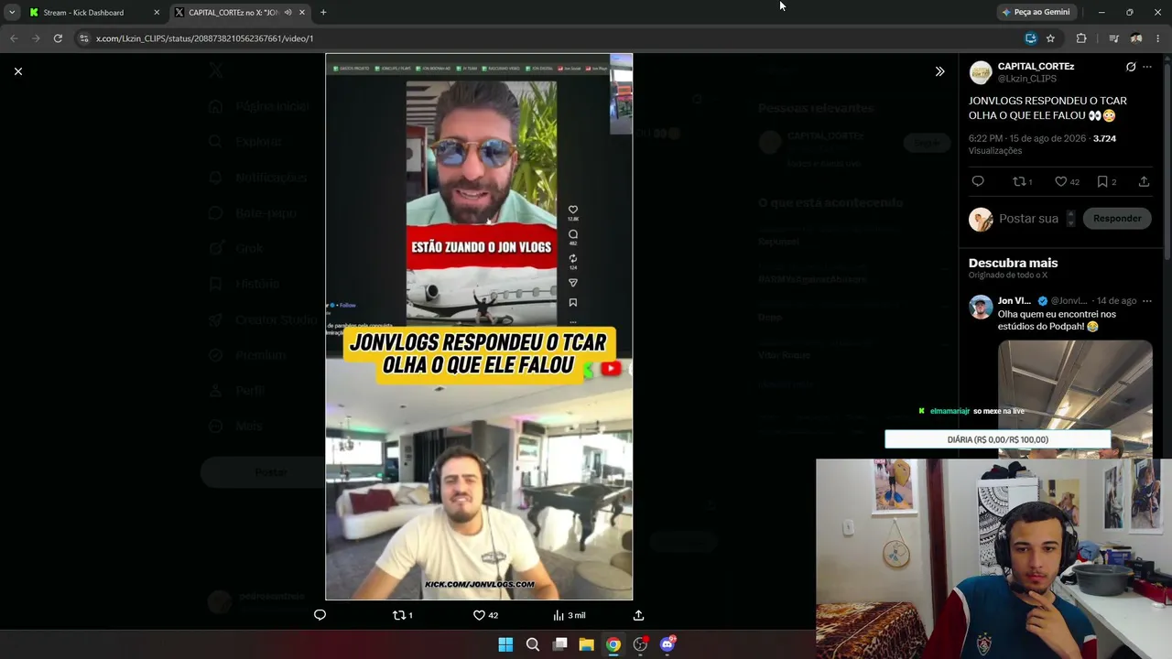Open Task View on the taskbar
The height and width of the screenshot is (659, 1172).
559,644
